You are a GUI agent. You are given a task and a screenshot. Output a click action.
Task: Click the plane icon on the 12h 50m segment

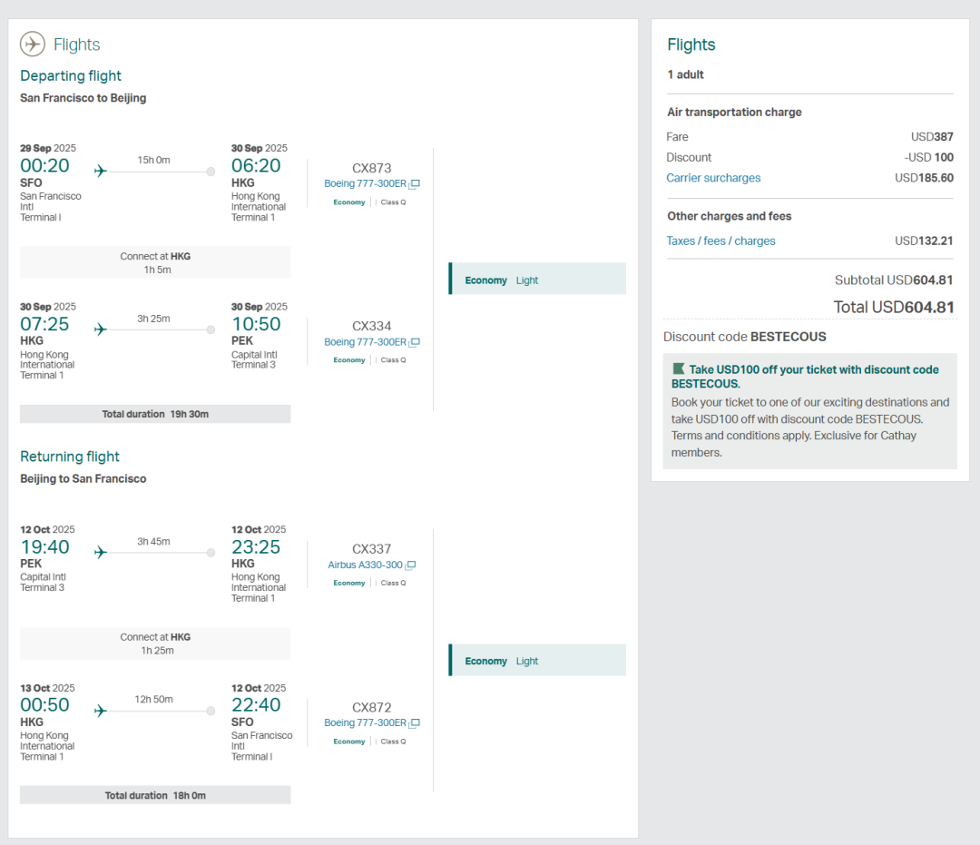(x=100, y=711)
